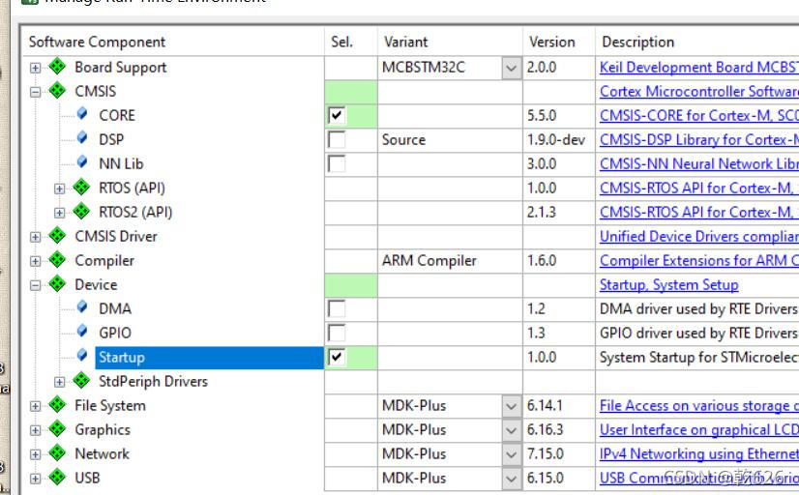799x495 pixels.
Task: Uncheck the Device Startup checkbox
Action: [x=337, y=357]
